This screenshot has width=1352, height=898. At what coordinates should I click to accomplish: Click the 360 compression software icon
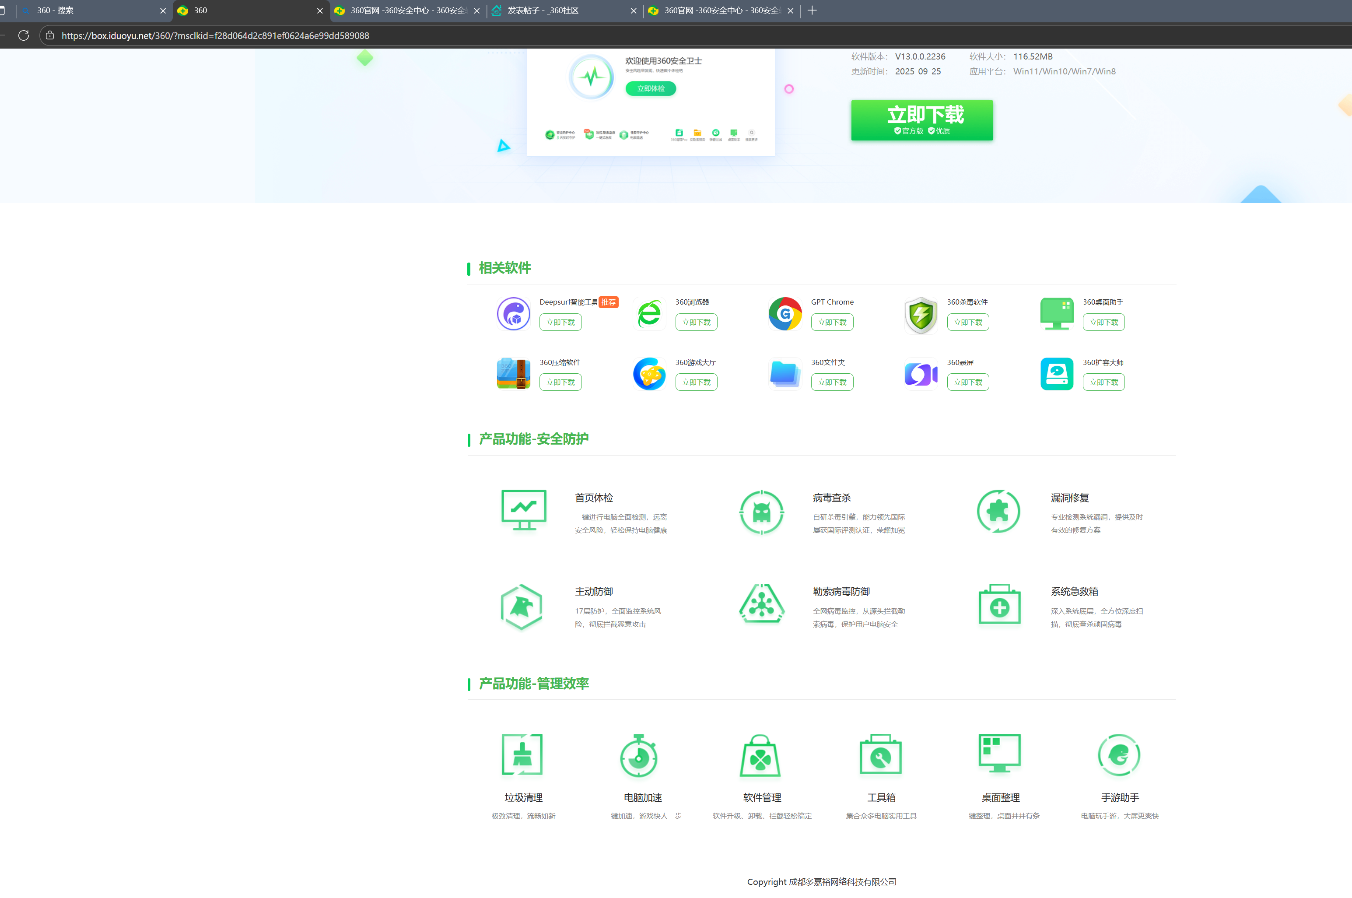[513, 374]
